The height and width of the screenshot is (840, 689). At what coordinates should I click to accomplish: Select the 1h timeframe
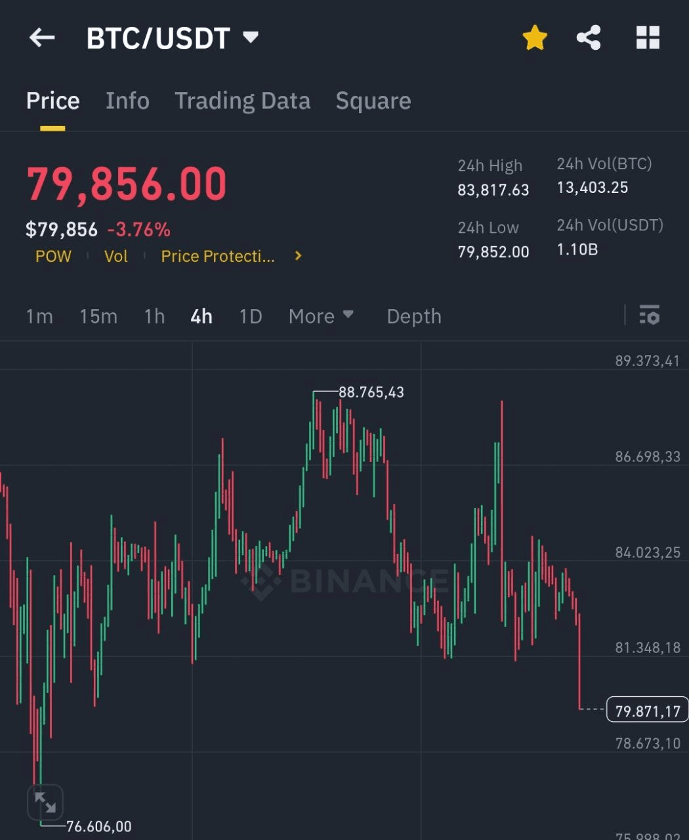tap(154, 316)
